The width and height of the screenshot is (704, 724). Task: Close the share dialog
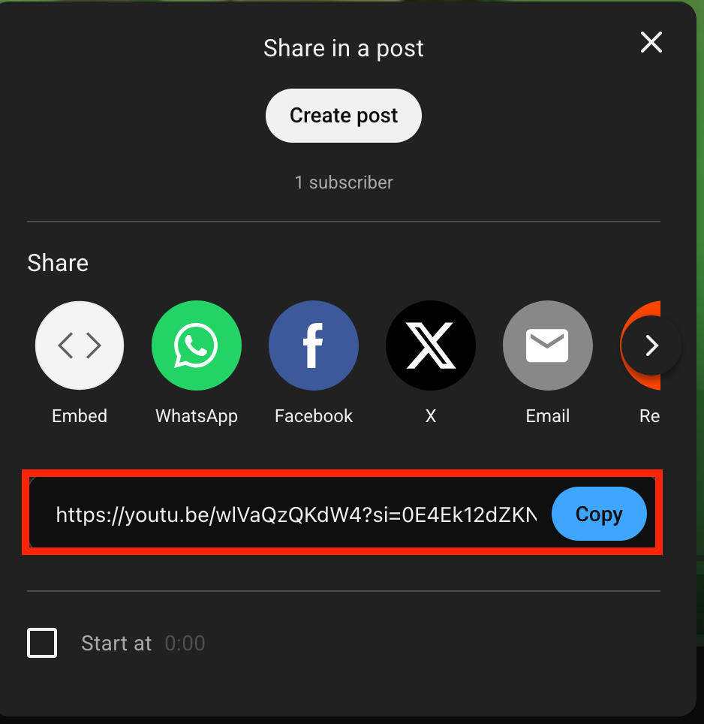[x=651, y=43]
